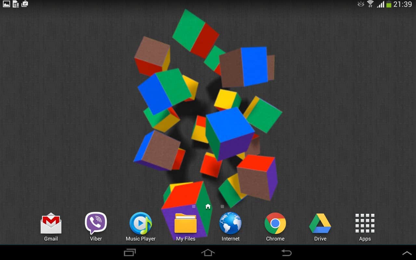Open the Gmail app
The height and width of the screenshot is (260, 416).
pos(51,224)
